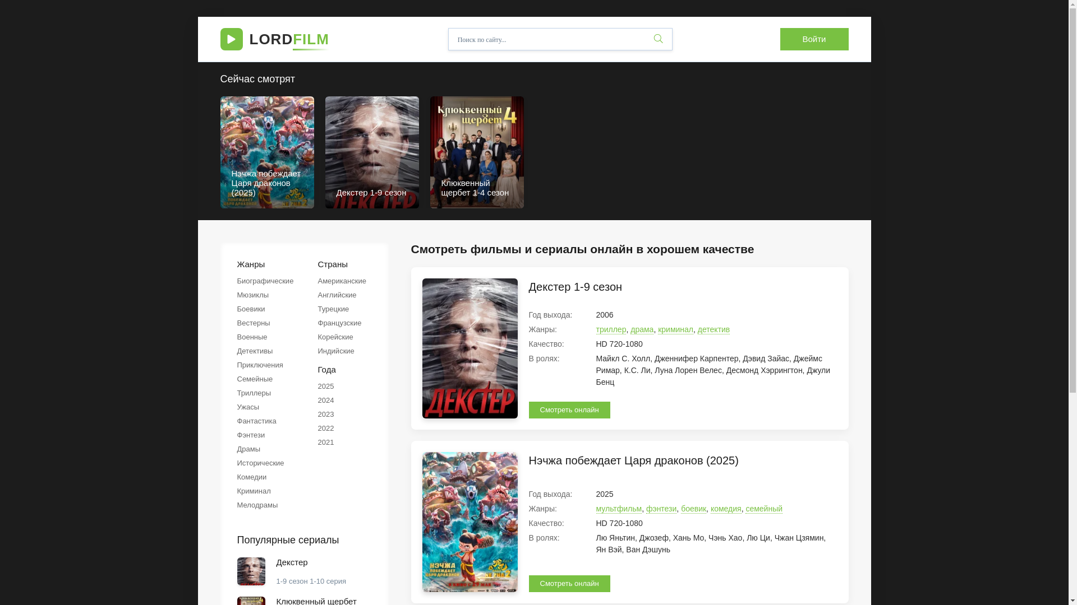This screenshot has width=1077, height=605.
Task: Click Смотреть онлайн button under Нэчжа
Action: click(x=569, y=584)
